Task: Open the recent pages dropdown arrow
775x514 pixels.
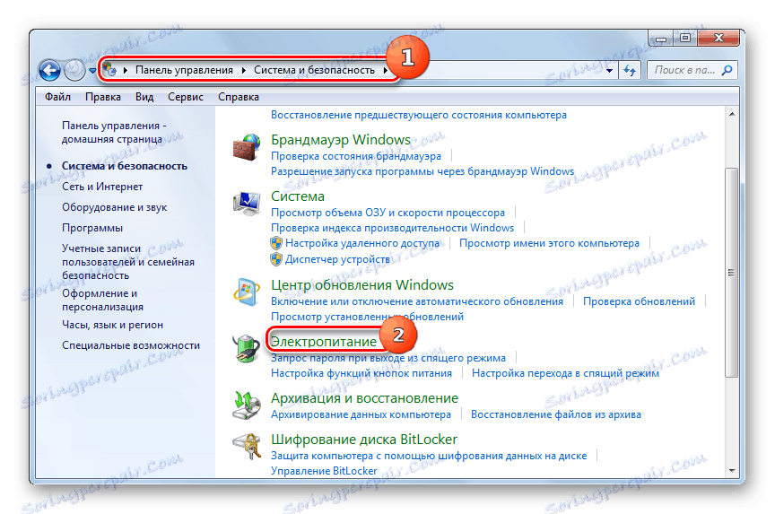Action: click(92, 71)
